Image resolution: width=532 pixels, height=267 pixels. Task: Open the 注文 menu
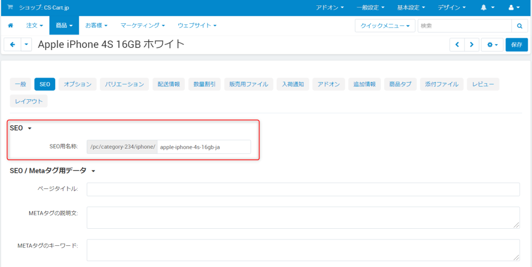(x=35, y=25)
